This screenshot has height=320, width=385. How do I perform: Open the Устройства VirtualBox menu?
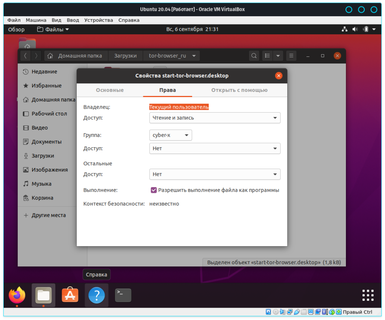pyautogui.click(x=99, y=20)
